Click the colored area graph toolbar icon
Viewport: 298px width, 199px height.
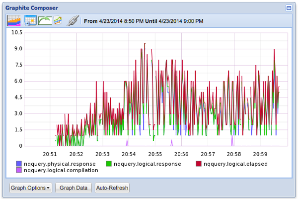pyautogui.click(x=13, y=21)
